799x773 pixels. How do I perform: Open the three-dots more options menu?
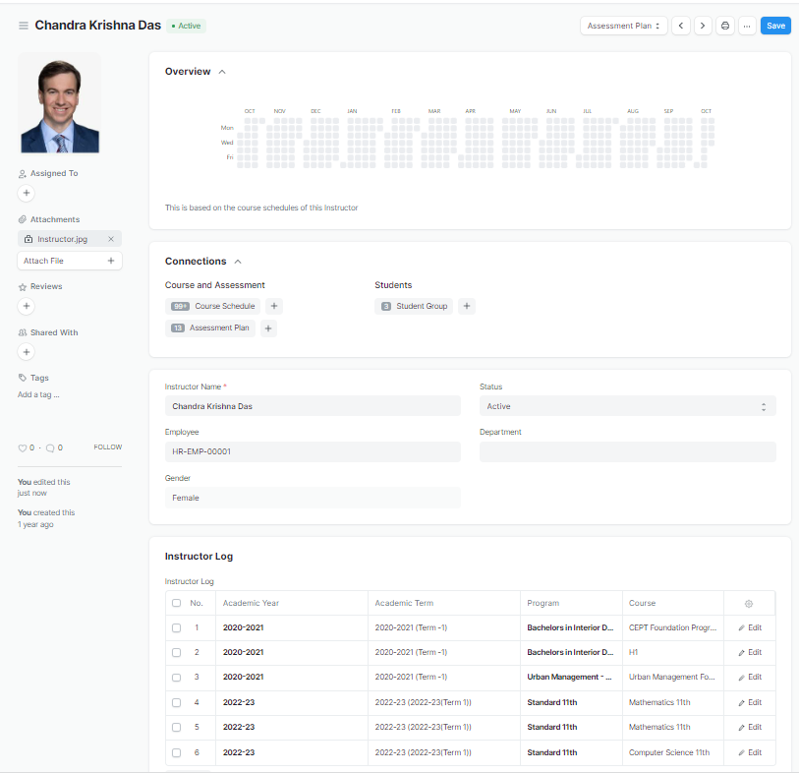(747, 26)
